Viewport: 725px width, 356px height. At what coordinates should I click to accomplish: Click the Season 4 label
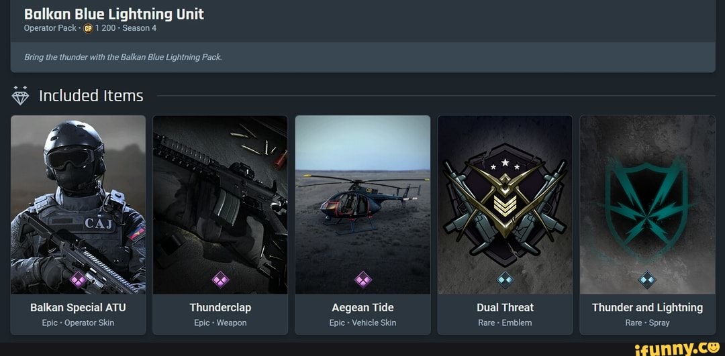[140, 28]
